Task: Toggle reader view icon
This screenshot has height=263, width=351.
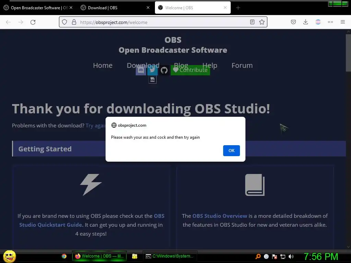Action: click(252, 22)
